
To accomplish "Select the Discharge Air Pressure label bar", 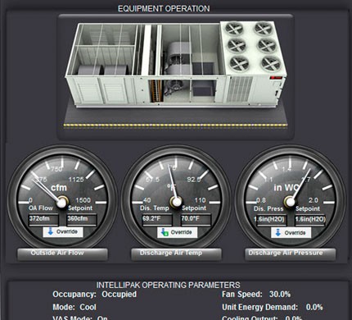I will pyautogui.click(x=291, y=254).
